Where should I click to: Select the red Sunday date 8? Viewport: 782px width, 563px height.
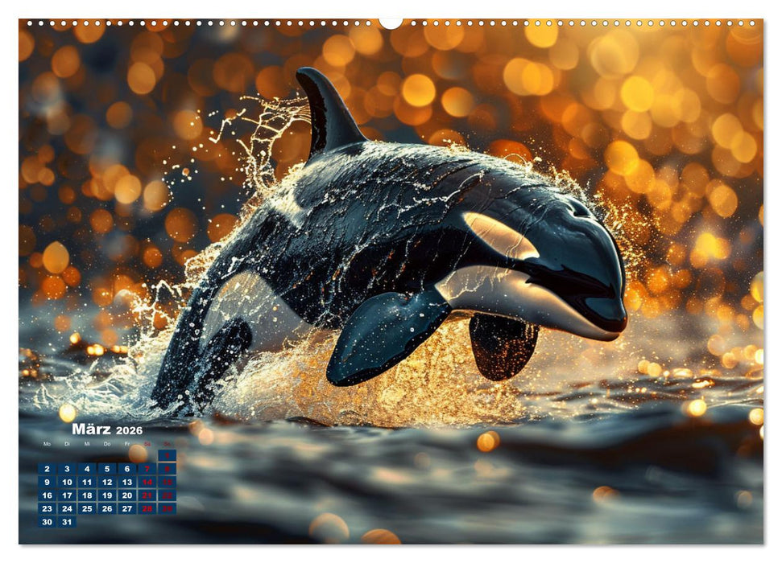coord(168,469)
